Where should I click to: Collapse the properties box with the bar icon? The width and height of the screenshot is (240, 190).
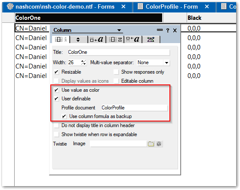click(x=160, y=30)
